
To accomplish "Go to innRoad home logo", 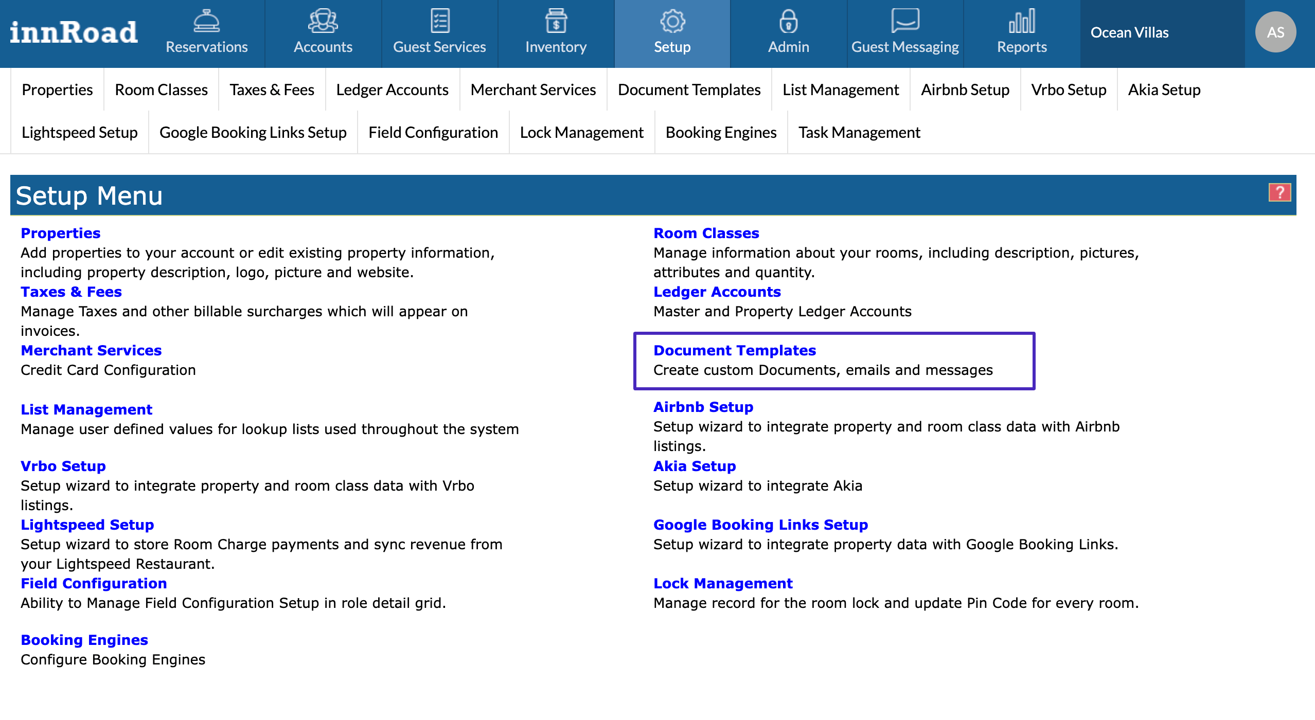I will (74, 32).
